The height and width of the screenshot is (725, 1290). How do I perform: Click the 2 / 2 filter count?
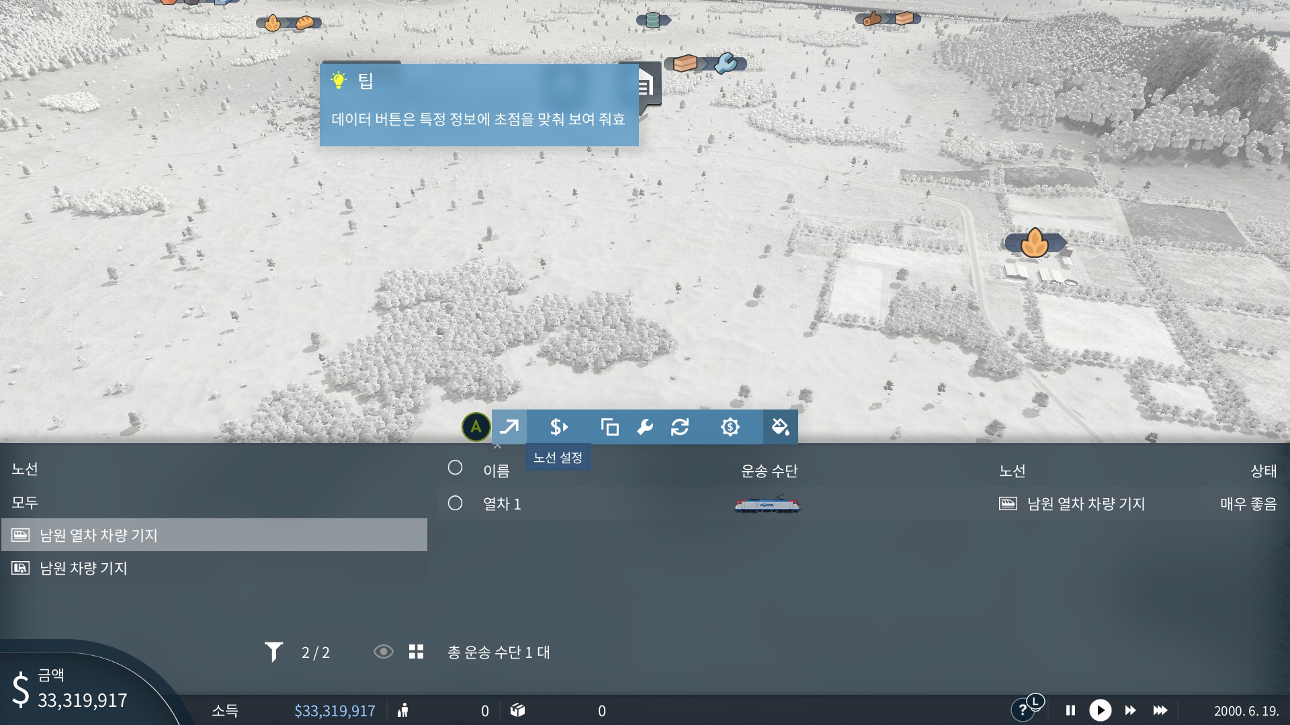pos(315,652)
